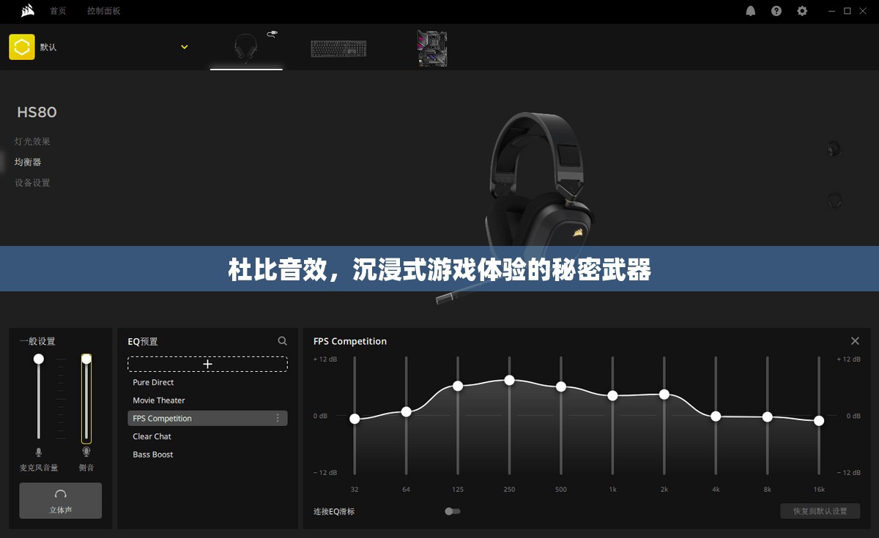This screenshot has height=538, width=879.
Task: Select the yellow default profile icon
Action: coord(22,47)
